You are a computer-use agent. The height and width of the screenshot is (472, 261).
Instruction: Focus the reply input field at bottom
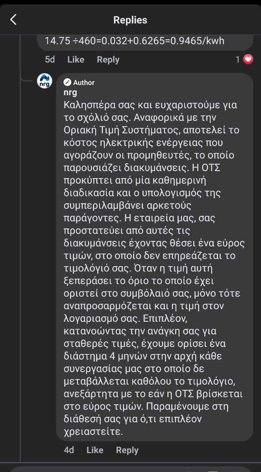[x=130, y=469]
